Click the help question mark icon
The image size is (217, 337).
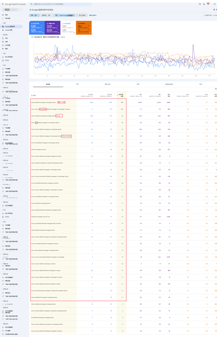pos(200,4)
